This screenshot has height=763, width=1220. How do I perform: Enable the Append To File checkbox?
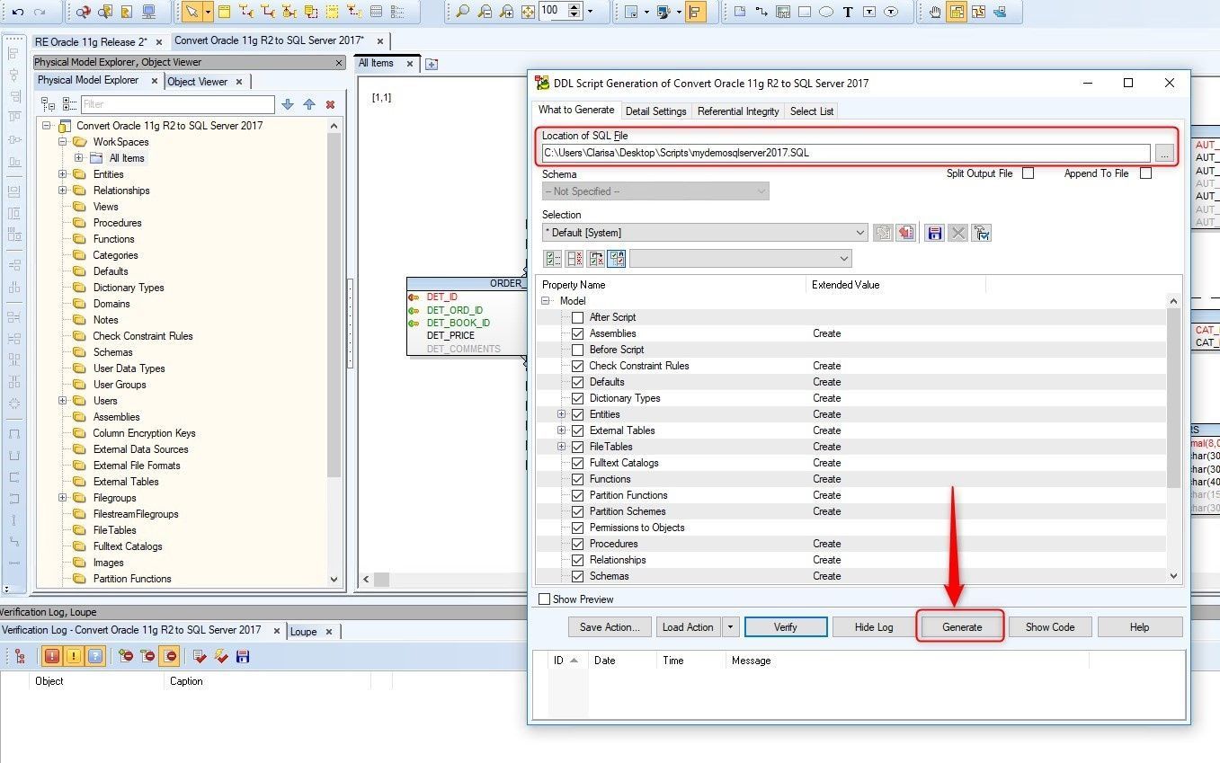1145,173
